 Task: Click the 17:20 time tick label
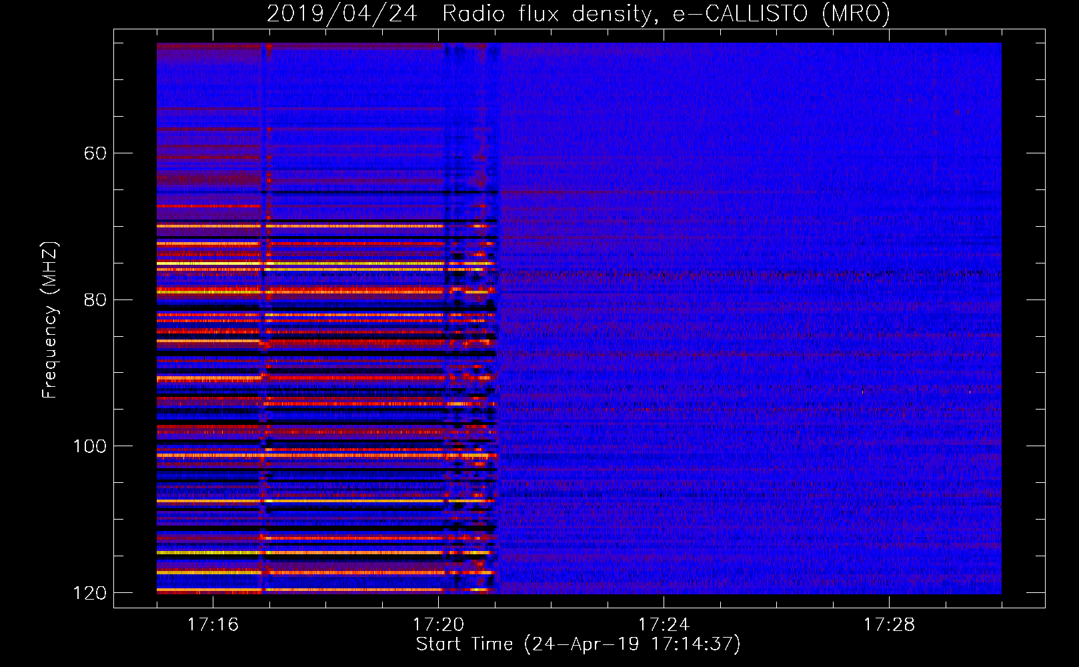[x=438, y=624]
